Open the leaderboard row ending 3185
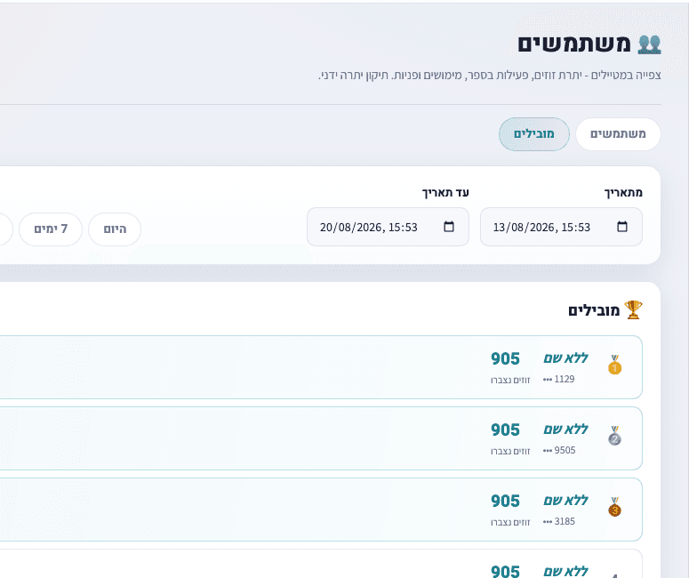 tap(321, 510)
